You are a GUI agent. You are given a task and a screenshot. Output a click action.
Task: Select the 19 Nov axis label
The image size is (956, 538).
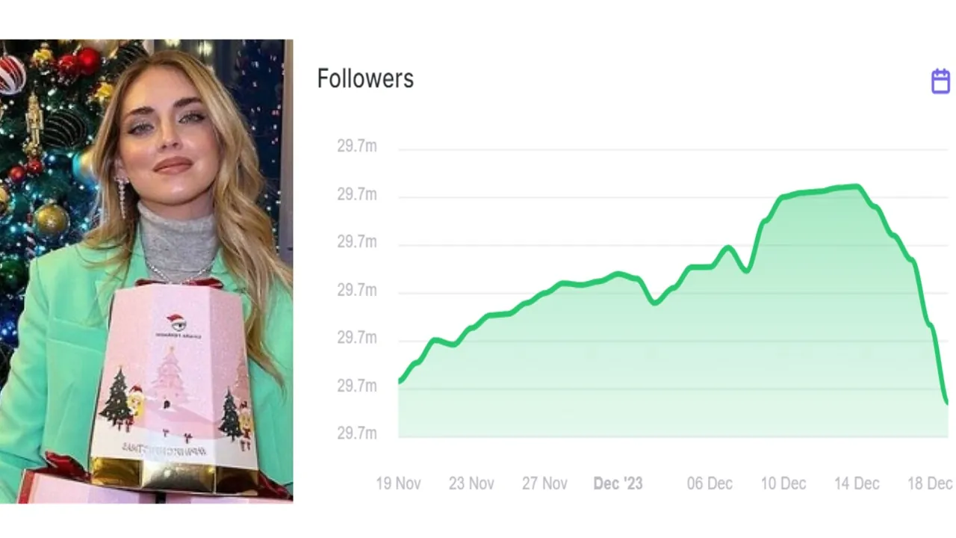pyautogui.click(x=398, y=483)
